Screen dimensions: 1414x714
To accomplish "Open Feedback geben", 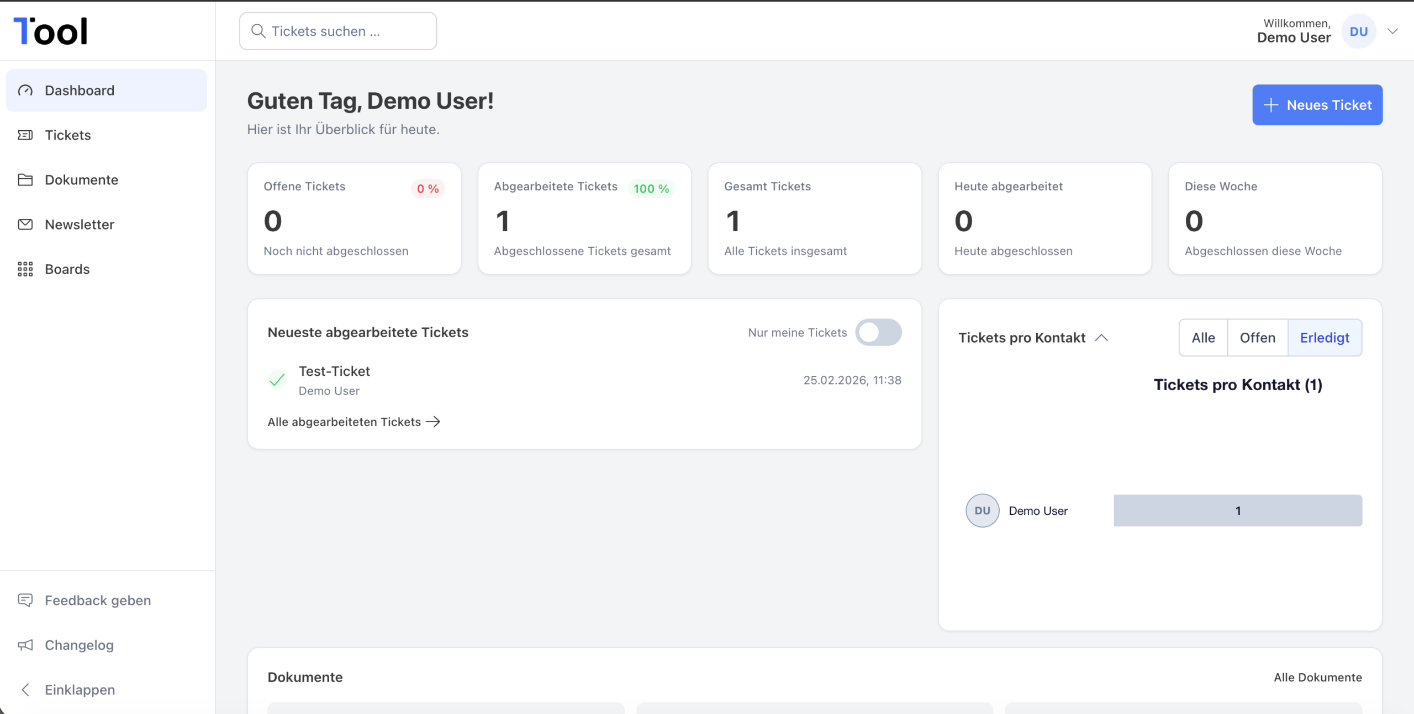I will point(107,600).
